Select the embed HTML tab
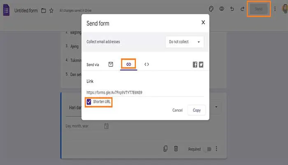288x165 pixels. (146, 64)
